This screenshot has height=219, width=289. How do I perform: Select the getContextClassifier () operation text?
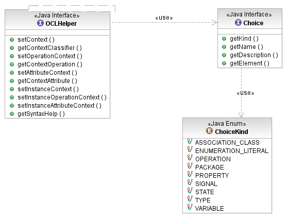[49, 48]
